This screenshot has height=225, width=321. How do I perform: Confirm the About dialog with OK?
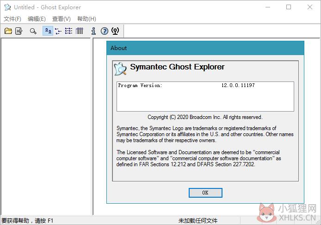[x=205, y=193]
